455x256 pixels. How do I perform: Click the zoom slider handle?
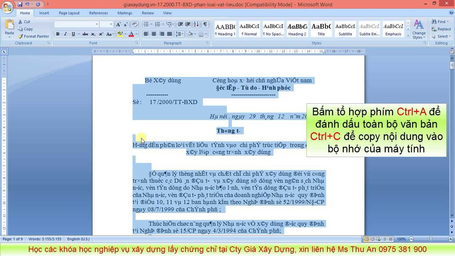[x=430, y=239]
